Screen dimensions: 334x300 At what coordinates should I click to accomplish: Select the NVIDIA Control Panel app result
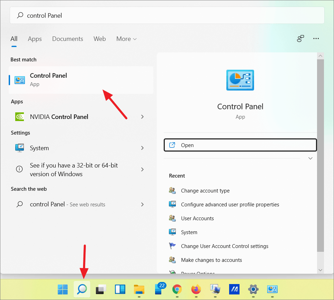point(81,117)
